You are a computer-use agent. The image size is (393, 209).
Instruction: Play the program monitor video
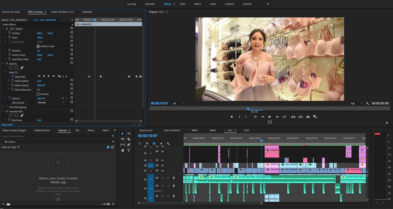click(x=270, y=117)
